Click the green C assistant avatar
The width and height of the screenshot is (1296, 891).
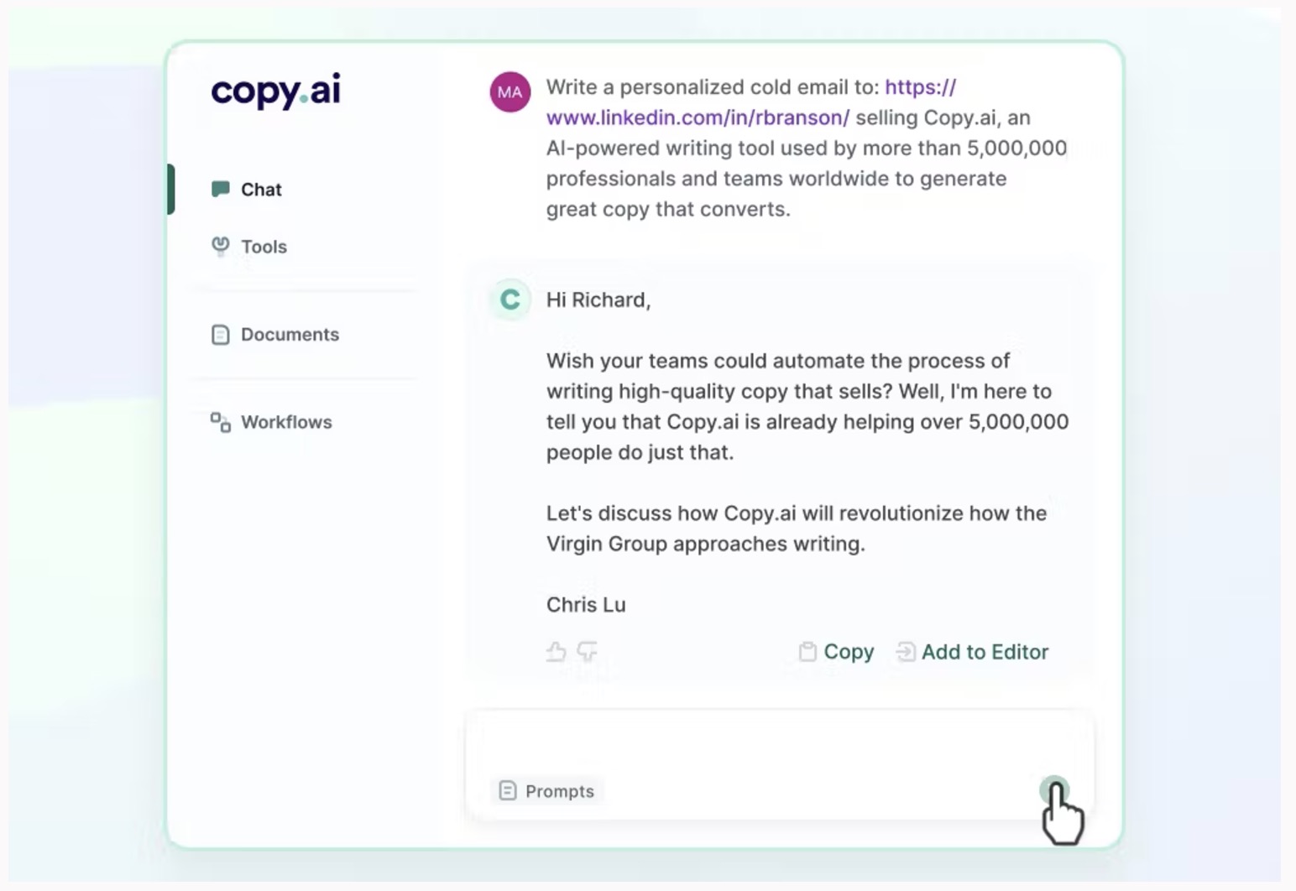[x=510, y=300]
